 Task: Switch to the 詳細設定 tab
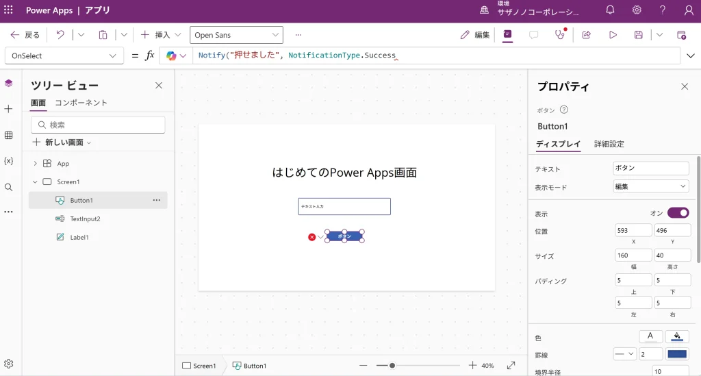click(609, 145)
